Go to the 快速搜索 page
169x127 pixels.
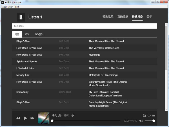137,17
